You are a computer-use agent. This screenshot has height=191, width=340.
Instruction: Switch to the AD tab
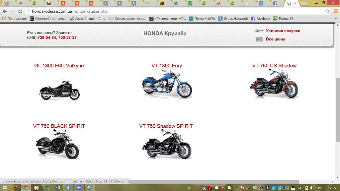point(162,3)
